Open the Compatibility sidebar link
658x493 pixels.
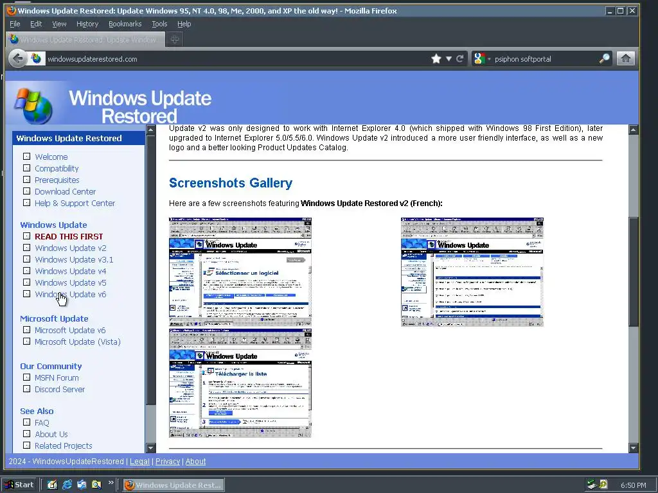57,169
